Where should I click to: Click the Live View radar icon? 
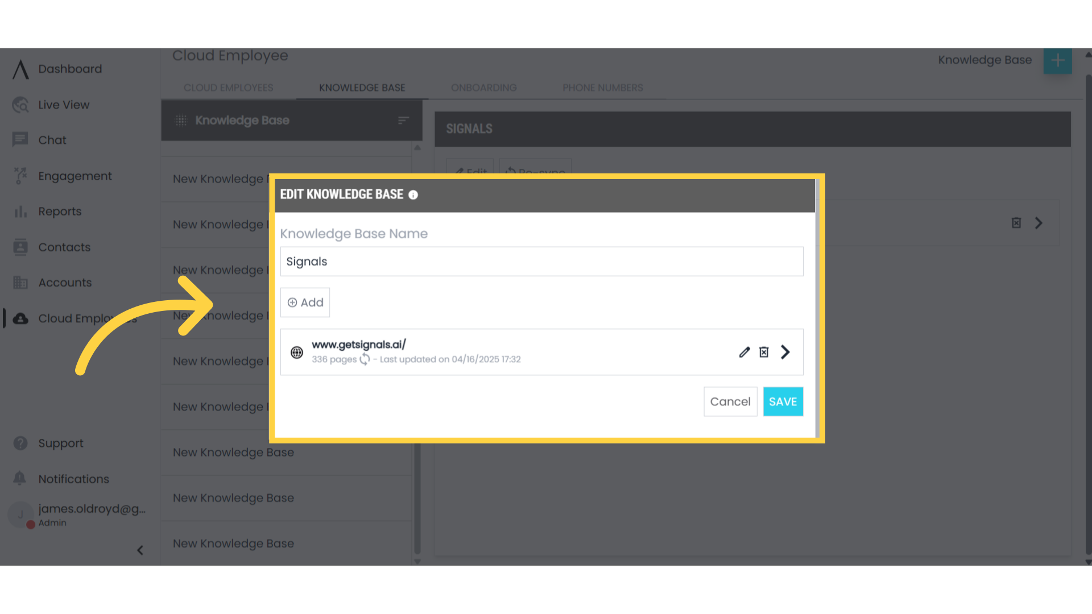click(20, 105)
